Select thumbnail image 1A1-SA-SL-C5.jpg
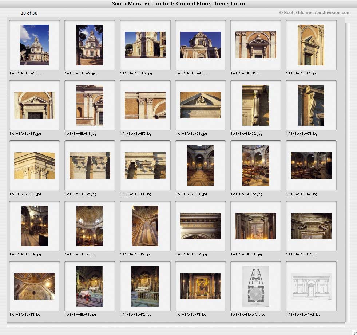The image size is (357, 335). [90, 165]
